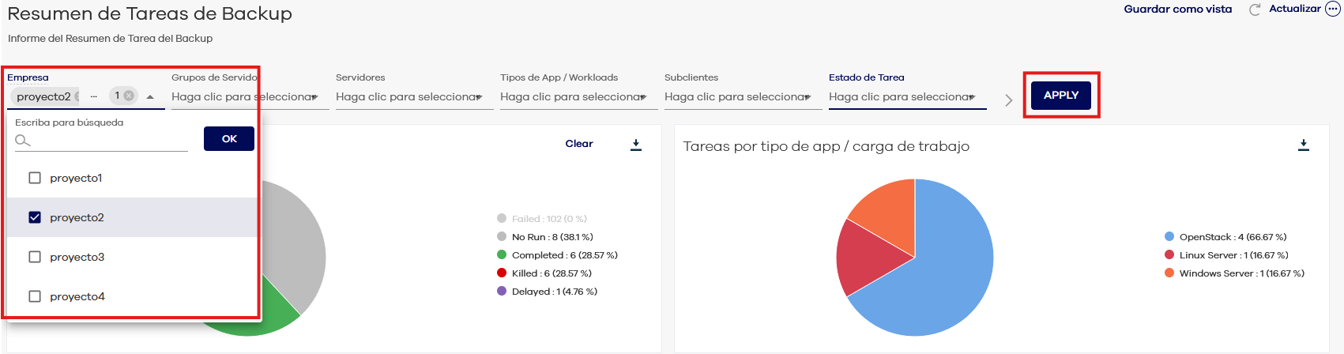Click the proyecto2 chip in Empresa field
The image size is (1344, 354).
pyautogui.click(x=43, y=96)
